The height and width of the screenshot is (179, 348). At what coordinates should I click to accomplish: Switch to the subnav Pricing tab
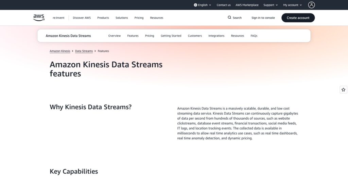pos(150,36)
